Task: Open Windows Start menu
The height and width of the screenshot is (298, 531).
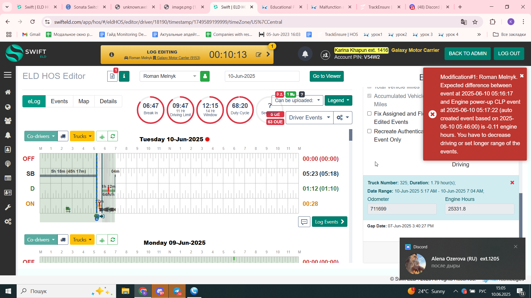Action: (8, 291)
